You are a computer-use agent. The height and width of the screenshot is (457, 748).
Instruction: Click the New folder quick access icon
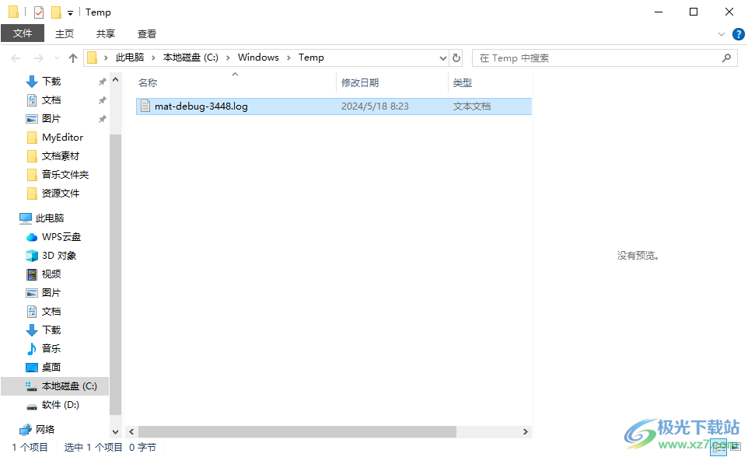pos(56,12)
